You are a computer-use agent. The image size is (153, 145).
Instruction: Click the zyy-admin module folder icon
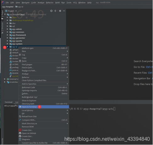[x=11, y=29]
